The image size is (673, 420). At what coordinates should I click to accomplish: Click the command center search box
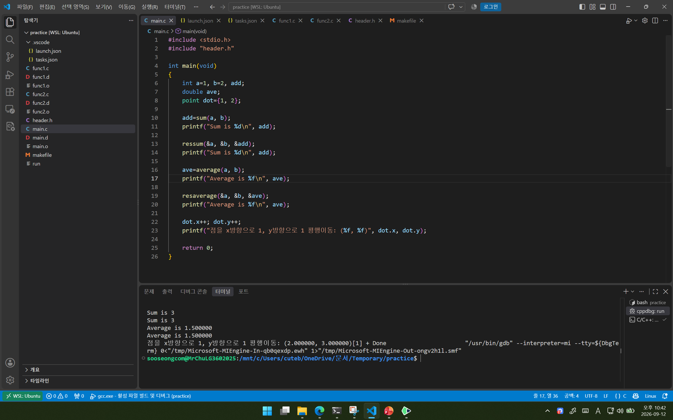337,7
